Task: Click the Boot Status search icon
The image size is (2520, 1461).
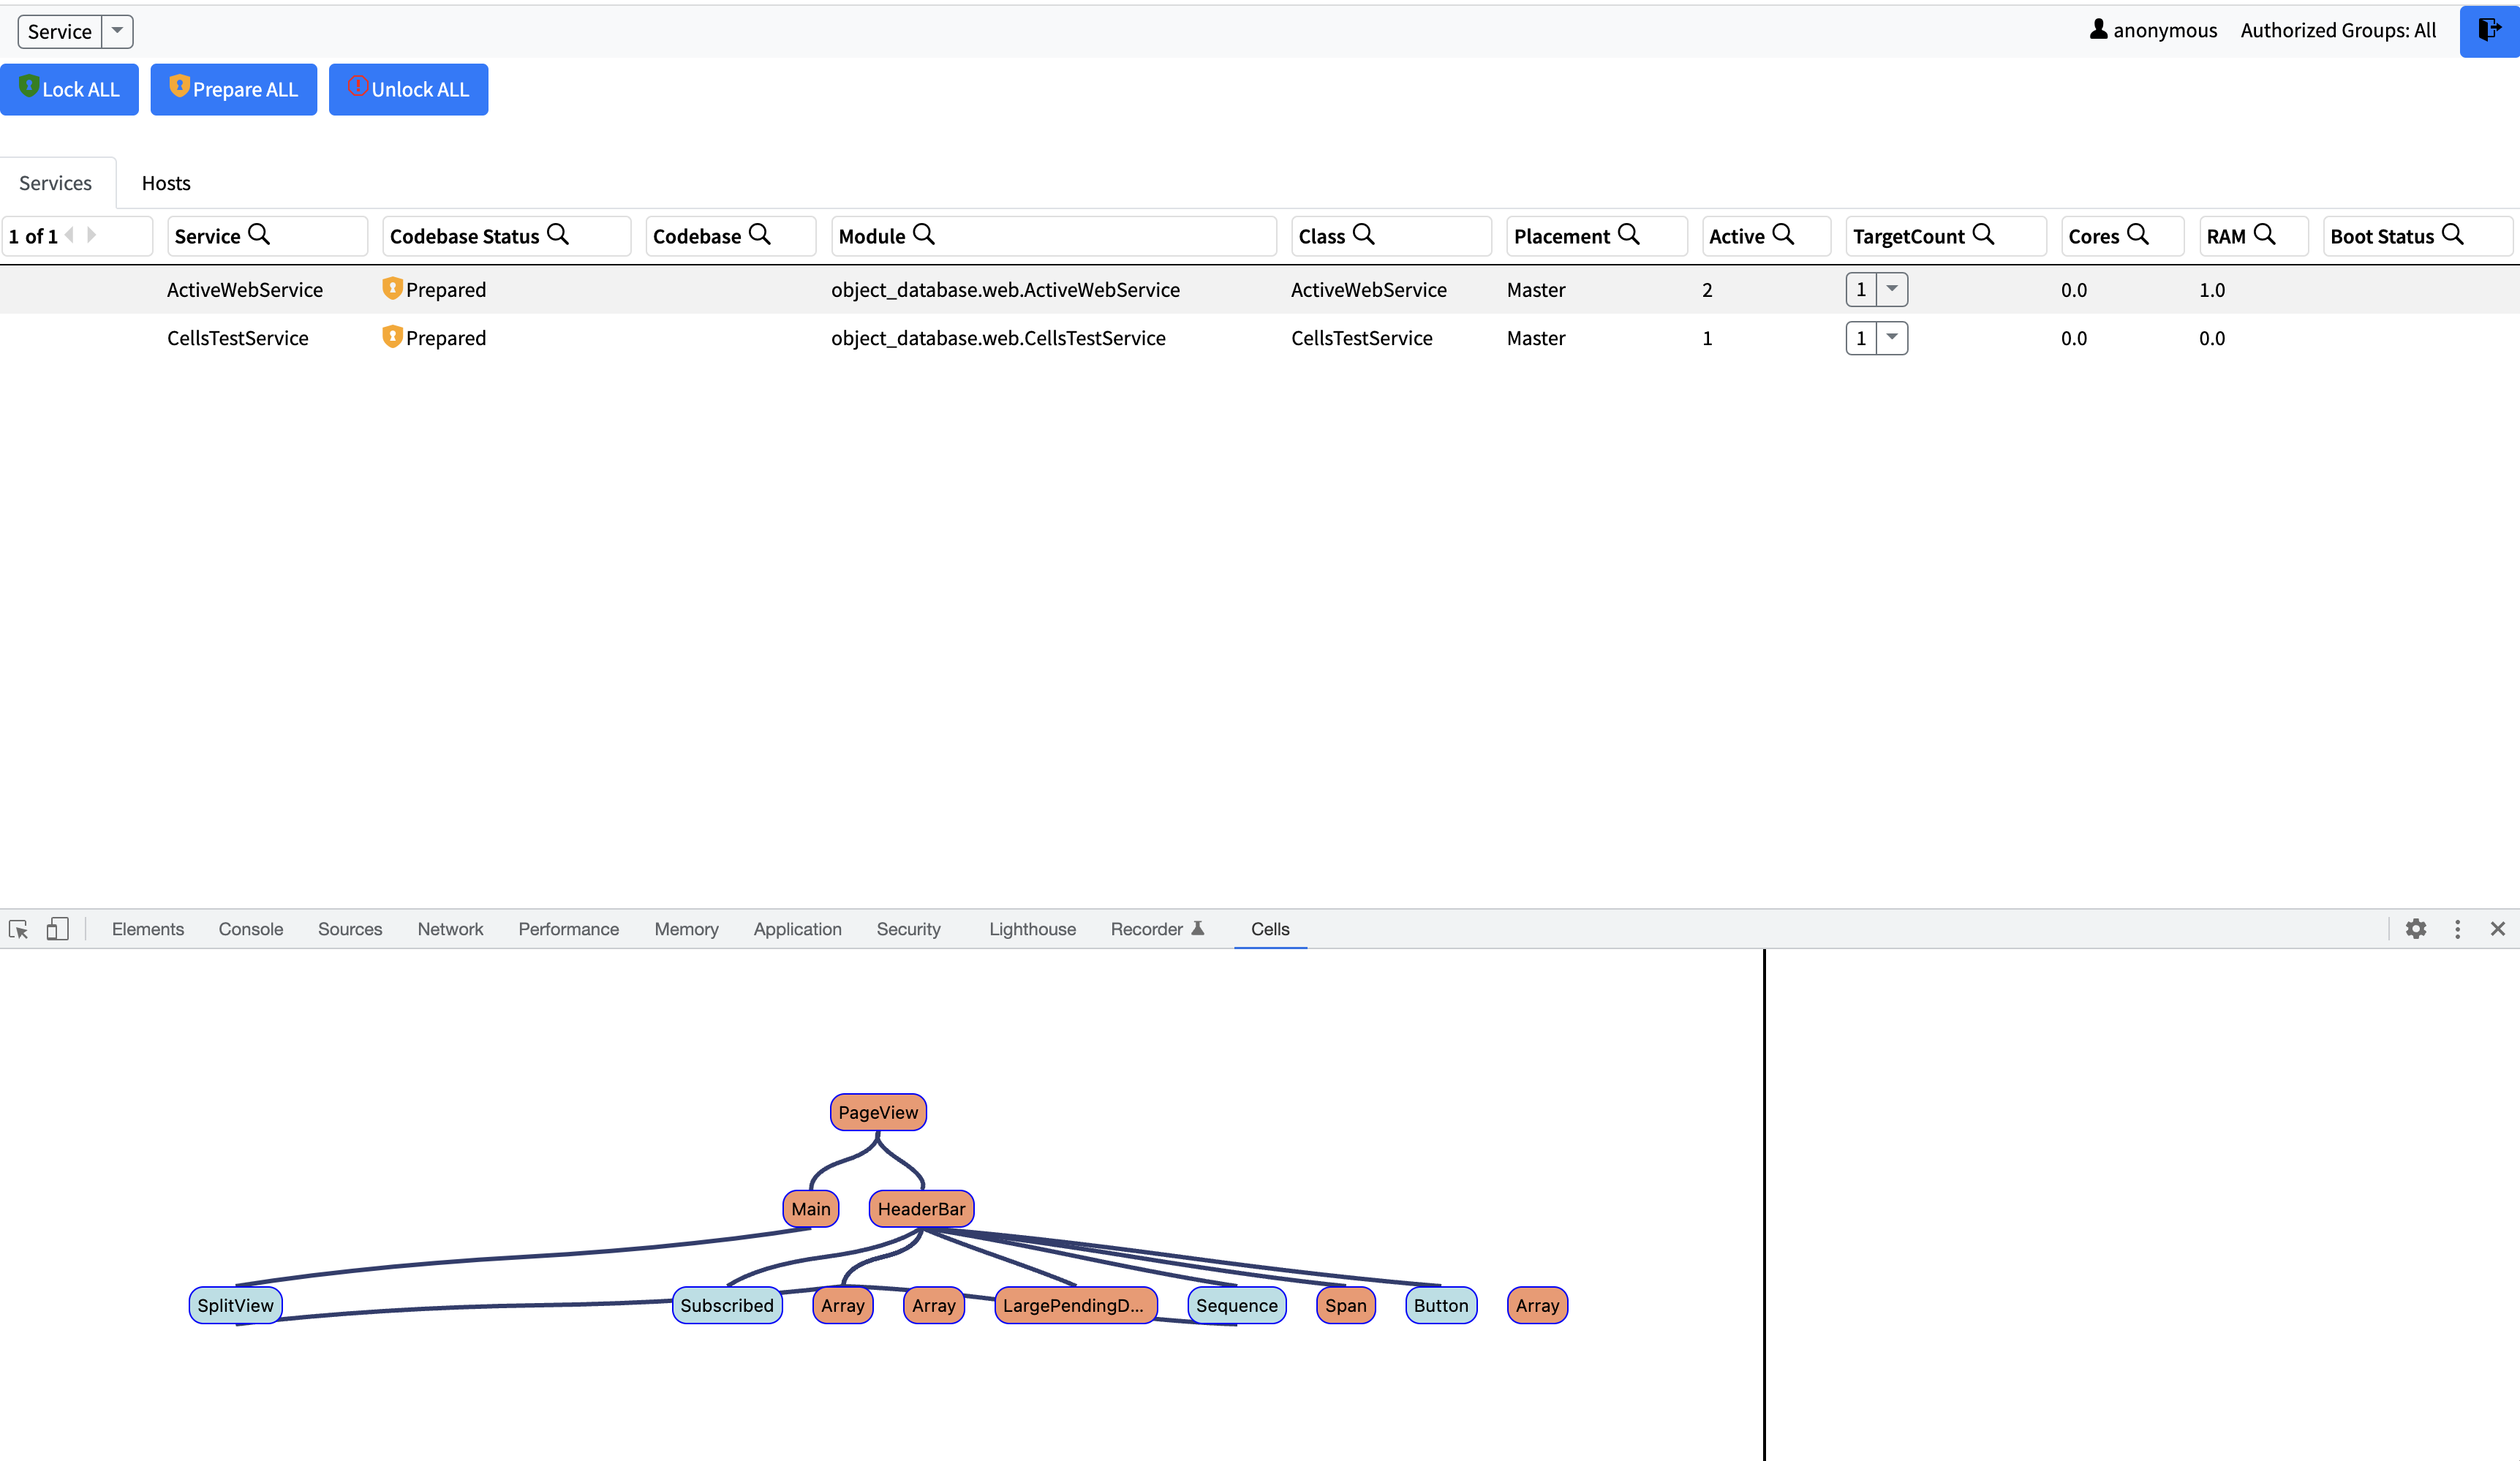Action: pyautogui.click(x=2452, y=235)
